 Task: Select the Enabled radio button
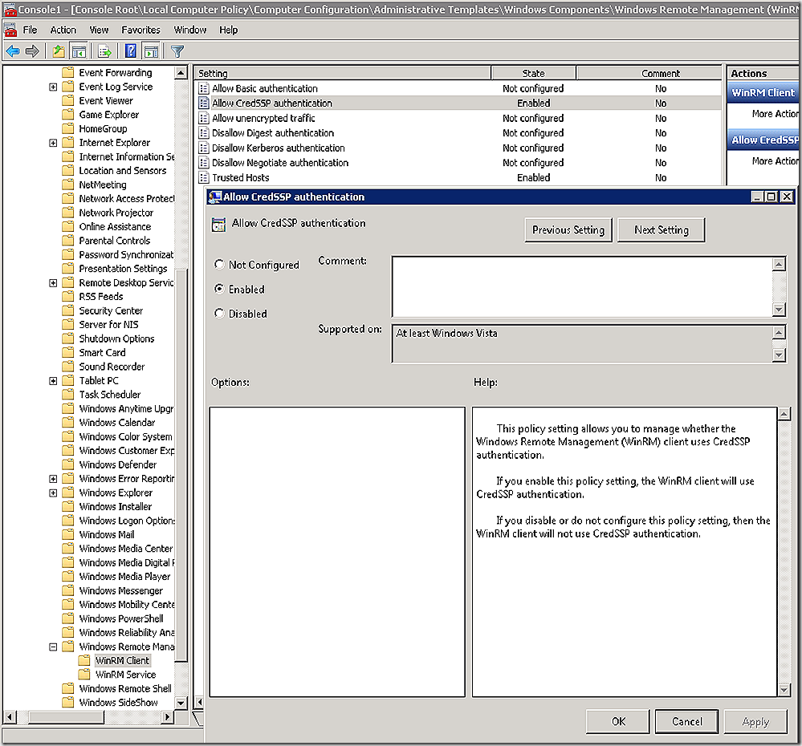219,289
